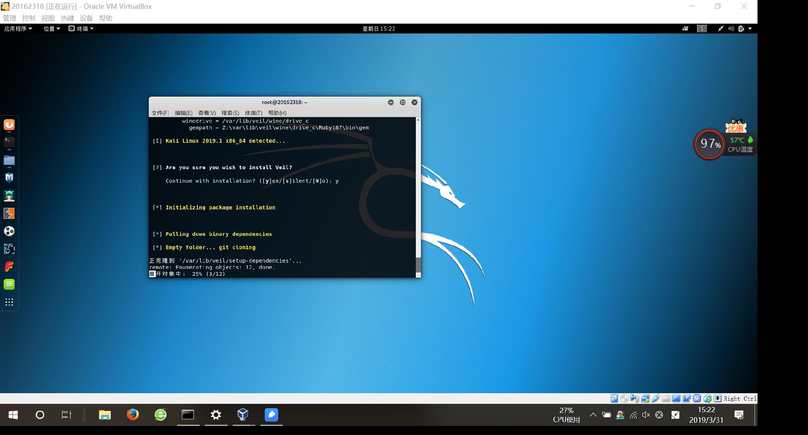The height and width of the screenshot is (435, 808).
Task: Click the VirtualBox display status icon
Action: point(676,398)
